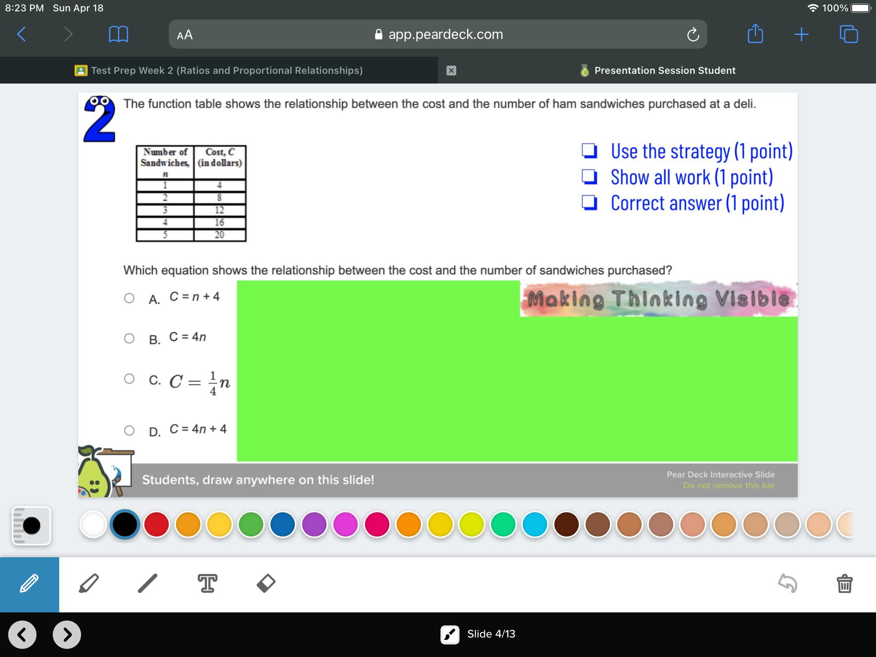Select the straight line tool
Image resolution: width=876 pixels, height=657 pixels.
point(148,584)
